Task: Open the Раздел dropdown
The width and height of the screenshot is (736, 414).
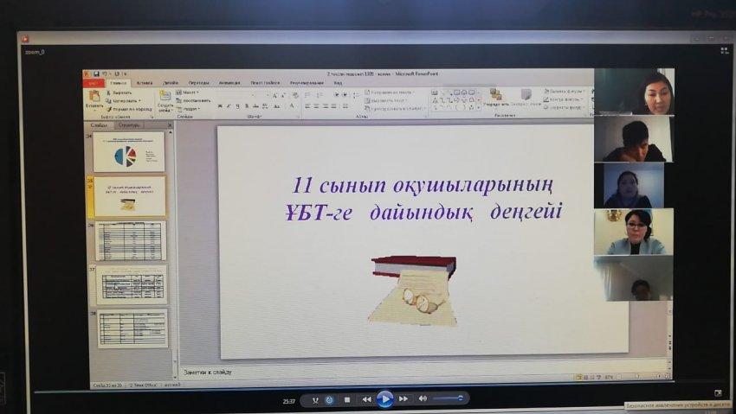Action: [188, 109]
